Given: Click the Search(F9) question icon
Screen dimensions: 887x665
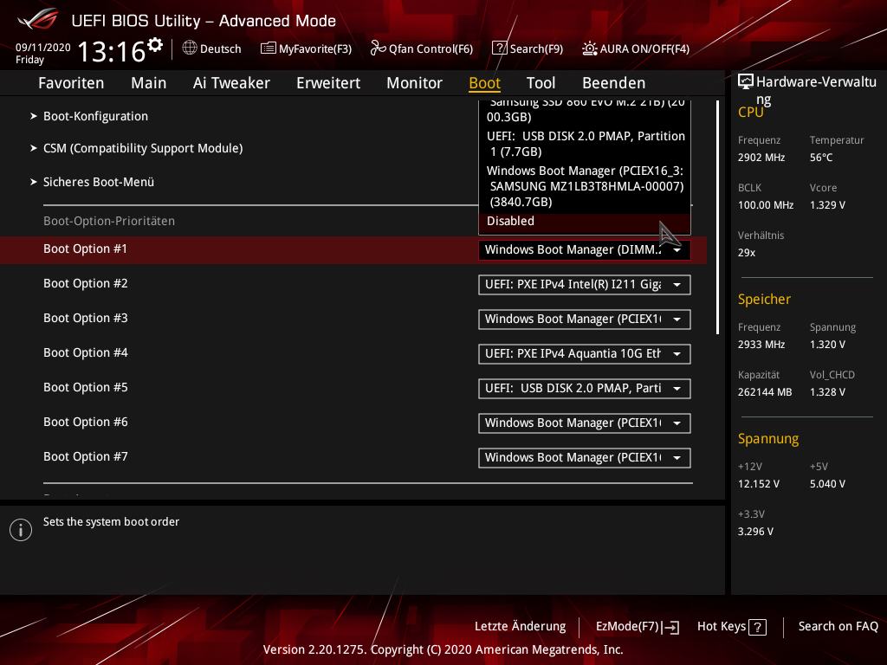Looking at the screenshot, I should [499, 48].
